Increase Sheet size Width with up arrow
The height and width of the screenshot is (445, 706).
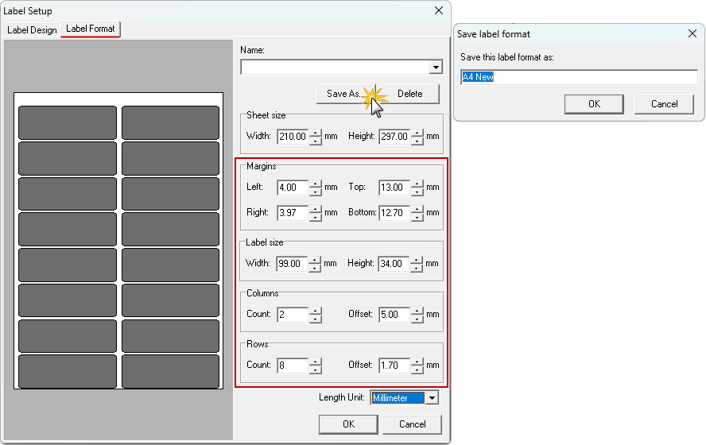coord(316,132)
